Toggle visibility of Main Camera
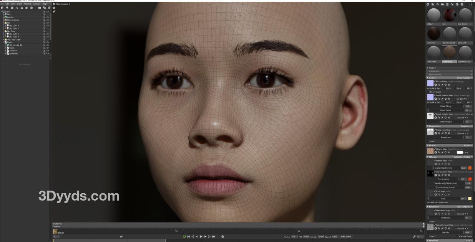Image resolution: width=475 pixels, height=242 pixels. pos(48,20)
